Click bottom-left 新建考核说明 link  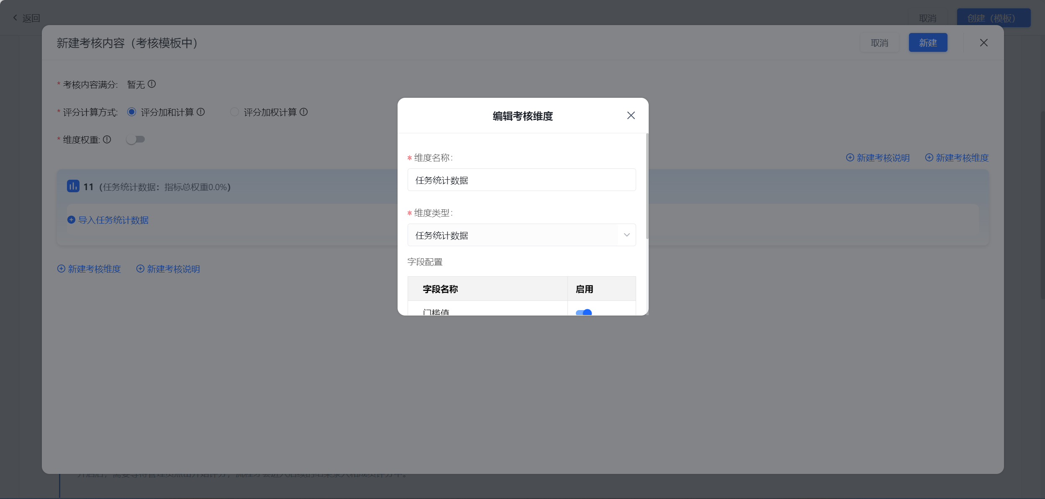tap(168, 269)
